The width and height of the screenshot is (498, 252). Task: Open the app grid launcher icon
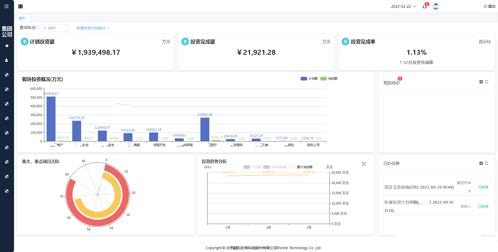pos(20,6)
